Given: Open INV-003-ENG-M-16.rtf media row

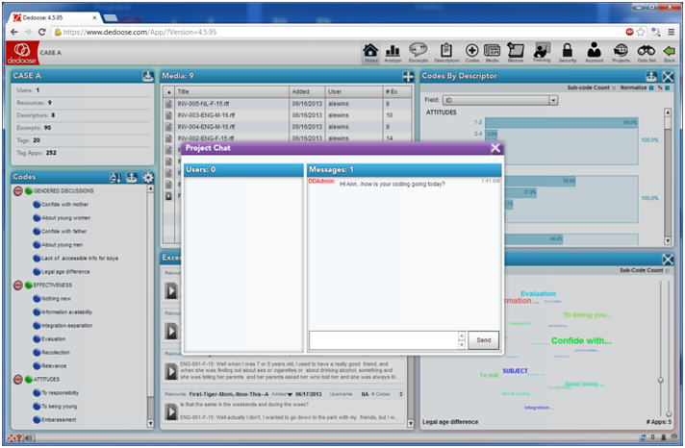Looking at the screenshot, I should (x=288, y=115).
